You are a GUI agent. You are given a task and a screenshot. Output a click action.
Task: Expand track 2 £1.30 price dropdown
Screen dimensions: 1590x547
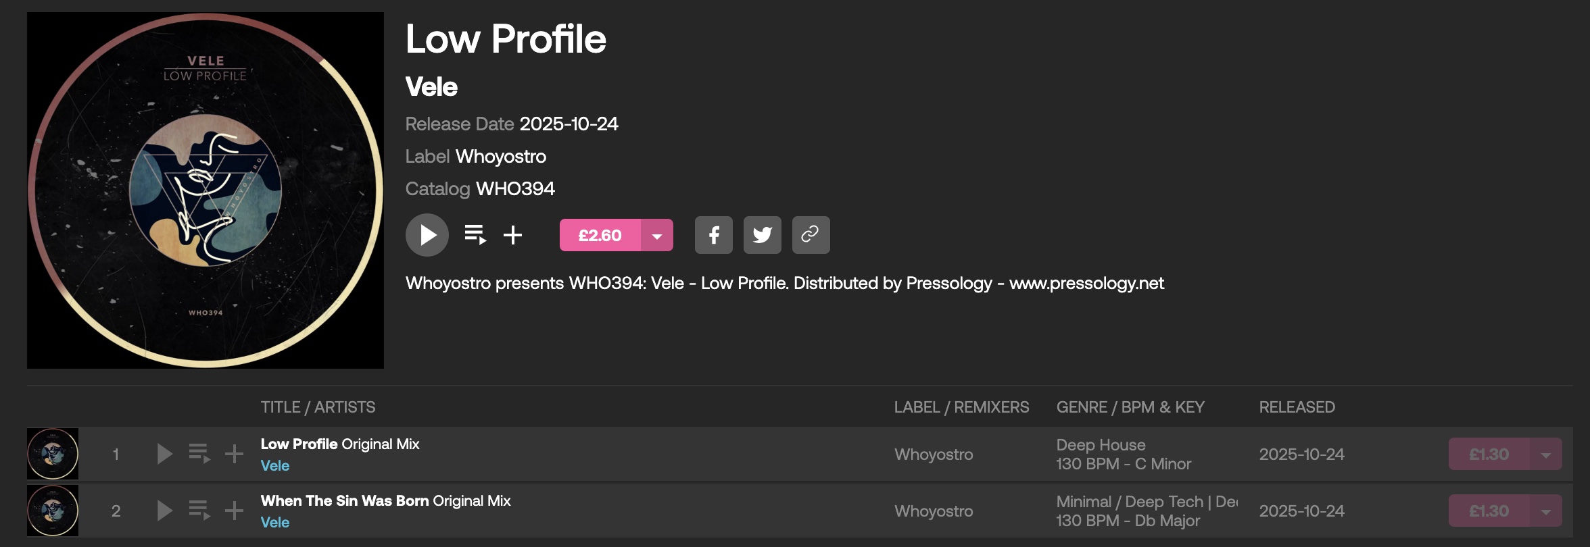point(1546,511)
